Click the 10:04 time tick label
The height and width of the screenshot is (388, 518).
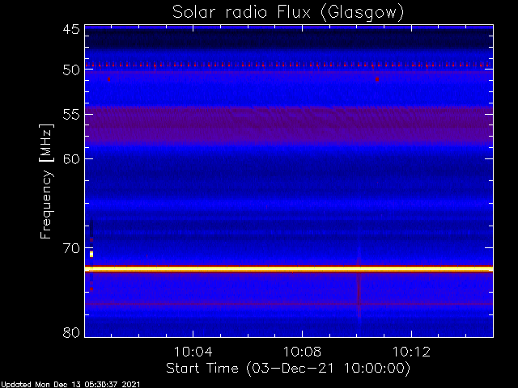[193, 352]
